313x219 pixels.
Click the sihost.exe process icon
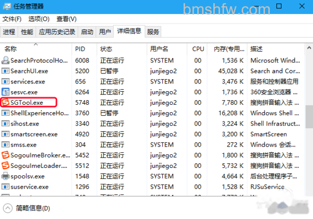tap(5, 124)
